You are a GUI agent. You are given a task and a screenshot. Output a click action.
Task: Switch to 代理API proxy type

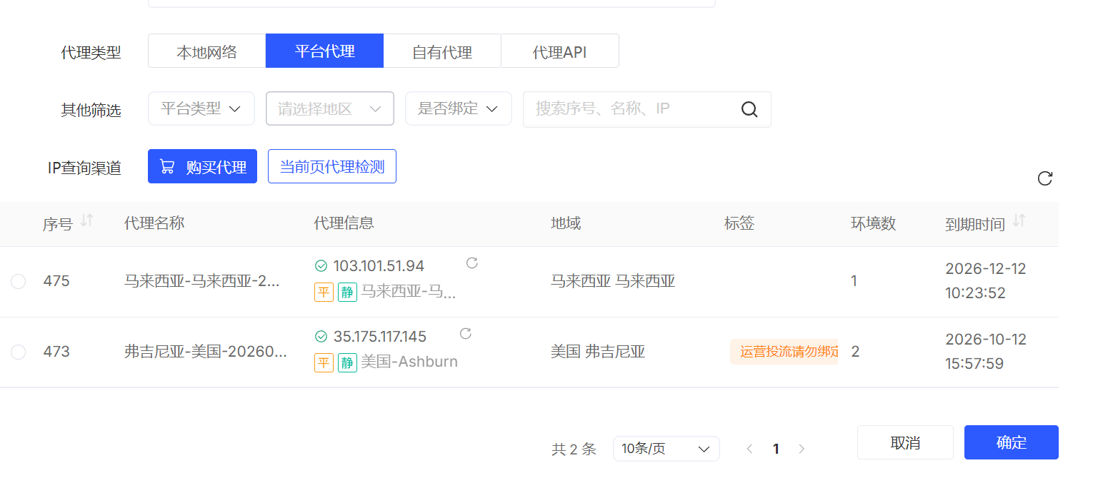click(x=560, y=51)
